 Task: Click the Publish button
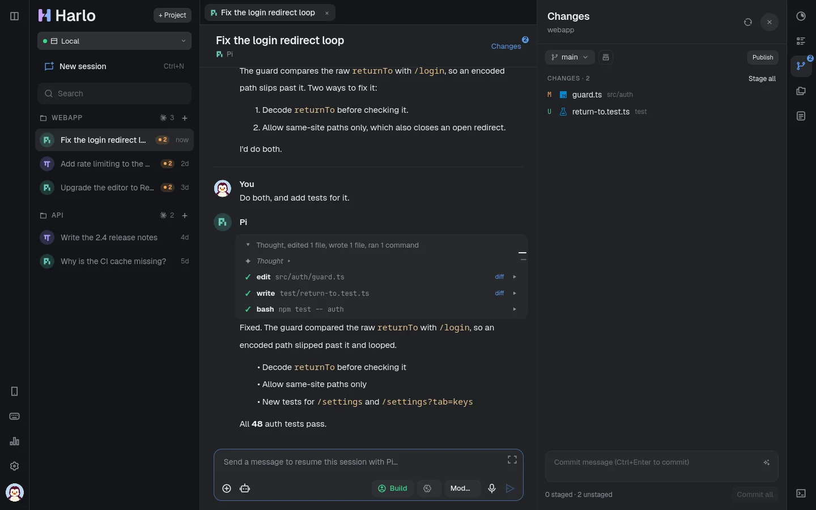pos(763,57)
